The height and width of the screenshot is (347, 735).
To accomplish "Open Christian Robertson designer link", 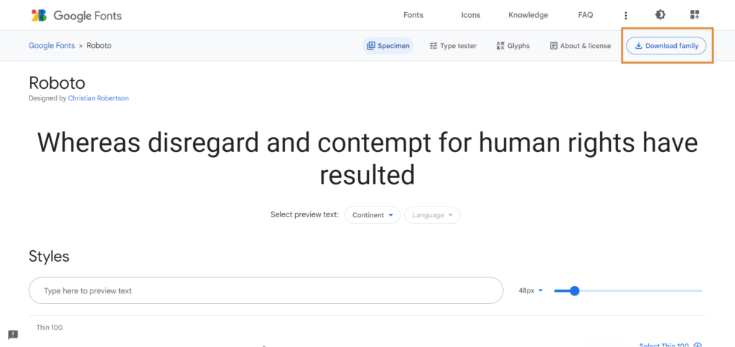I will click(98, 98).
